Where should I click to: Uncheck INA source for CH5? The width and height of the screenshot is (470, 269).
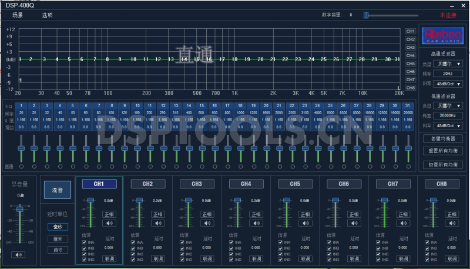280,243
